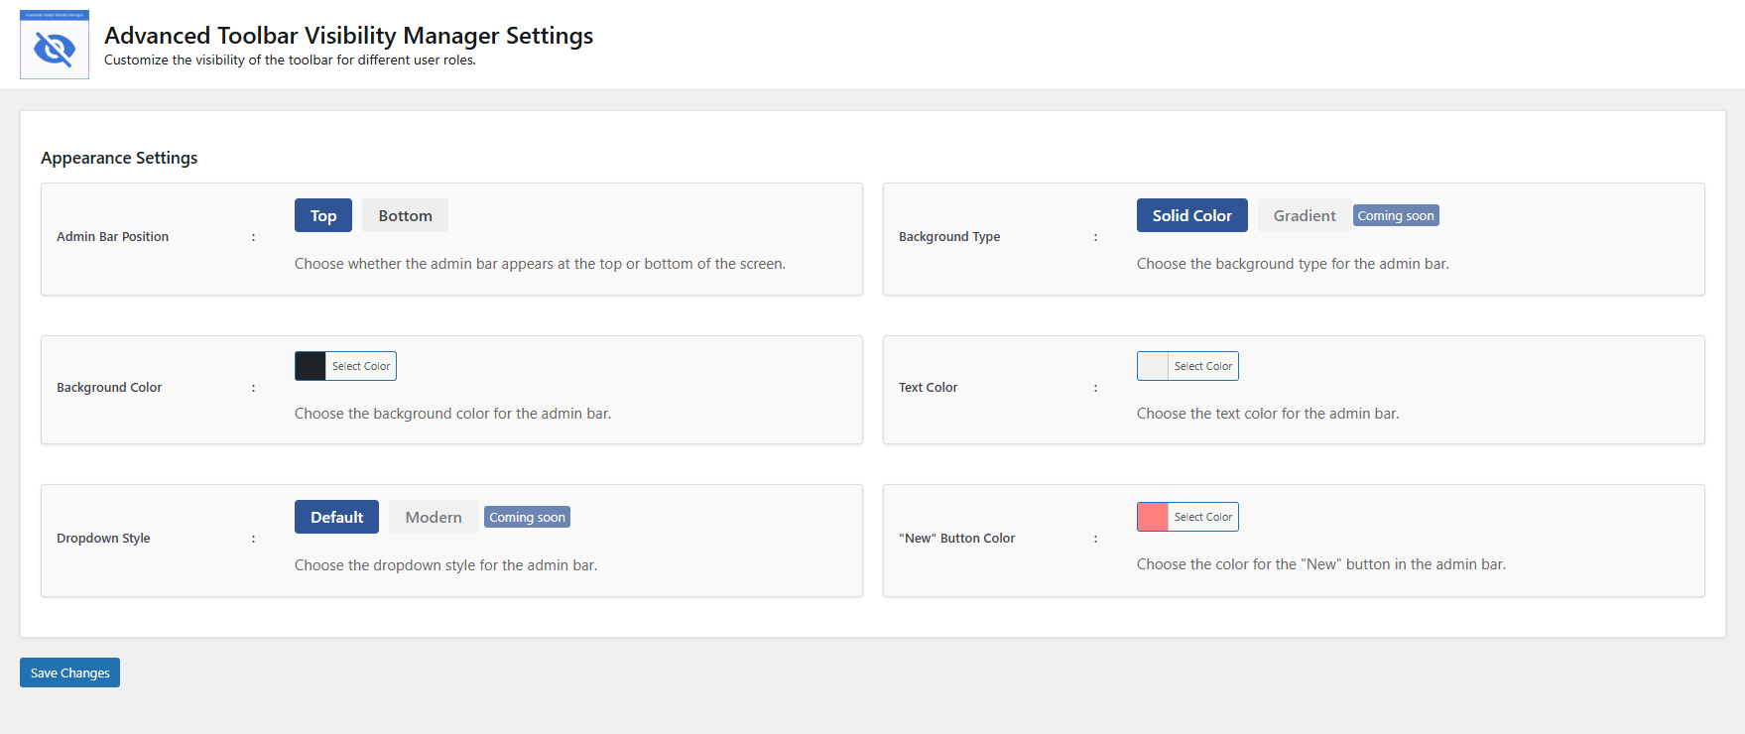Viewport: 1745px width, 734px height.
Task: Click the dark background color swatch
Action: tap(311, 366)
